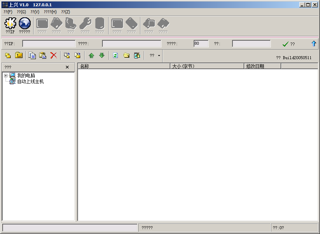The width and height of the screenshot is (320, 234).
Task: Click the red X delete icon
Action: [54, 55]
